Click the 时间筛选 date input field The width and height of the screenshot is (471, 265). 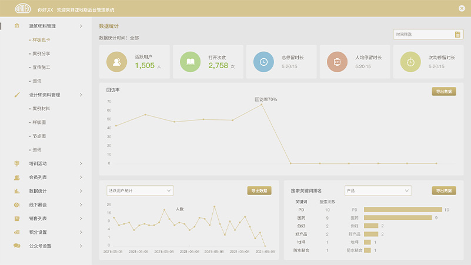tap(422, 35)
